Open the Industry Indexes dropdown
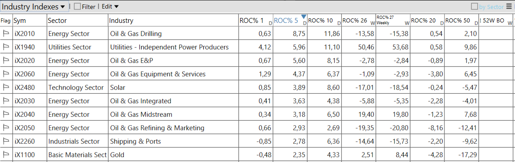The image size is (515, 162). (x=35, y=6)
